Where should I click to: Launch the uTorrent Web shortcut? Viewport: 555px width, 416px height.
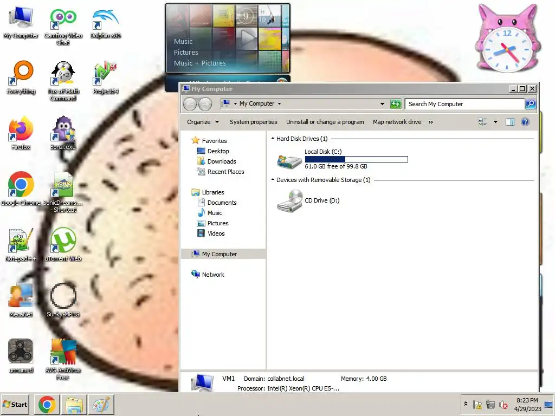coord(63,245)
